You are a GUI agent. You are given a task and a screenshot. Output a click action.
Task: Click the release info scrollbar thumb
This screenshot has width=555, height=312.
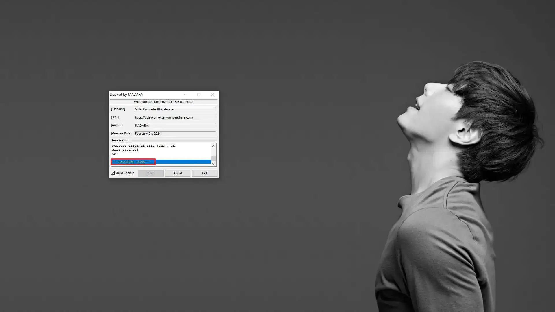point(214,158)
